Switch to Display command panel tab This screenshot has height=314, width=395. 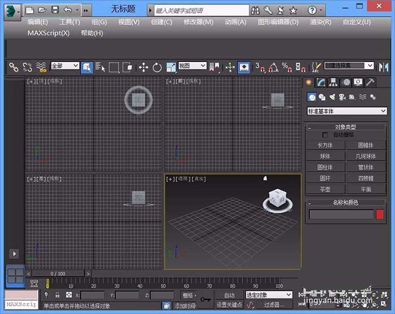tap(358, 82)
